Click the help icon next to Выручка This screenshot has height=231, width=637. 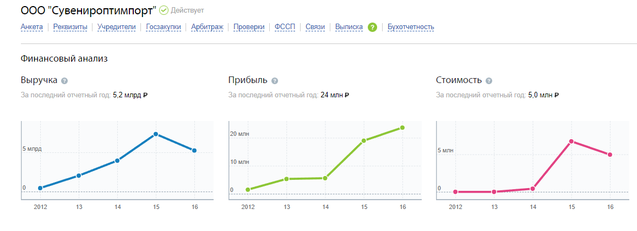click(64, 81)
